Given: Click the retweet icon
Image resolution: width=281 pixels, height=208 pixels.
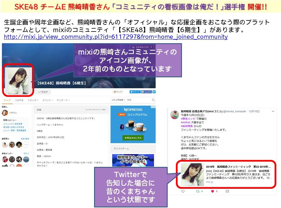Looking at the screenshot, I should pos(198,191).
